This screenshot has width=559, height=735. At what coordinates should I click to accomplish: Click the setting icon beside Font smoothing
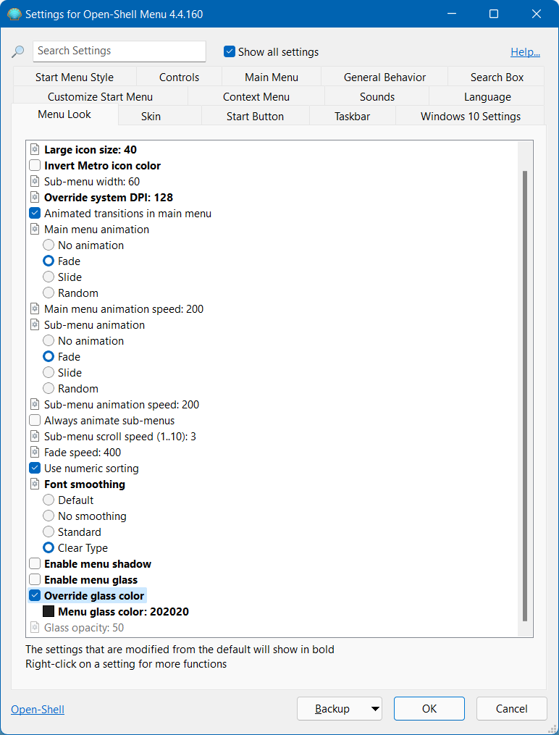pyautogui.click(x=35, y=484)
